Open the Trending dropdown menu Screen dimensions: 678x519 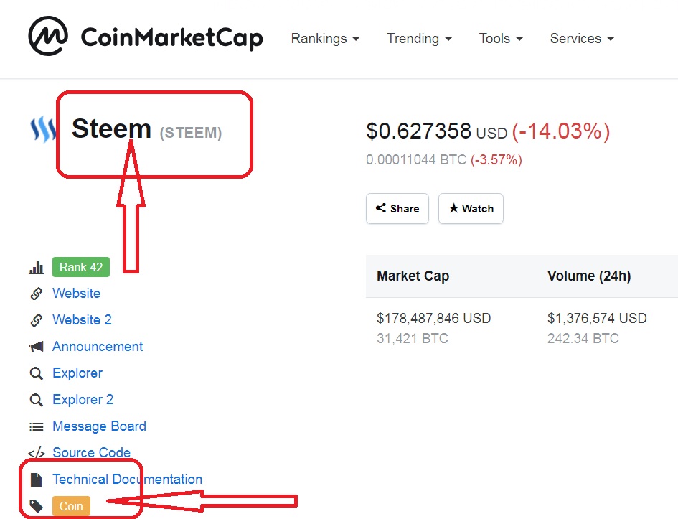419,39
